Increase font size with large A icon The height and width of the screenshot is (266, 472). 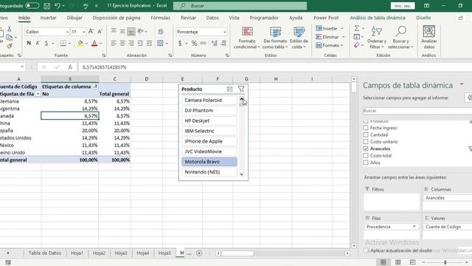click(91, 31)
